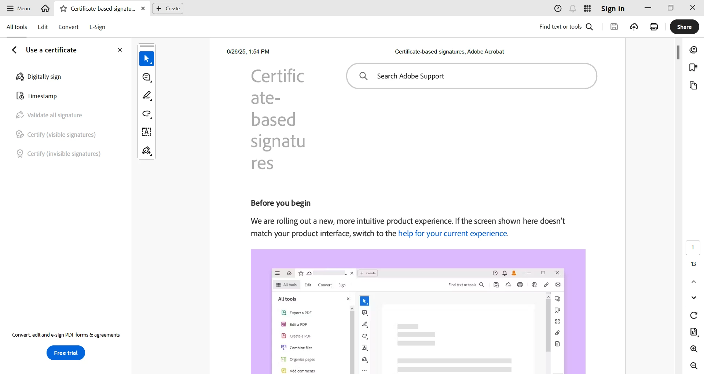Image resolution: width=704 pixels, height=374 pixels.
Task: Close the Certificate-based signatures tab
Action: [143, 8]
